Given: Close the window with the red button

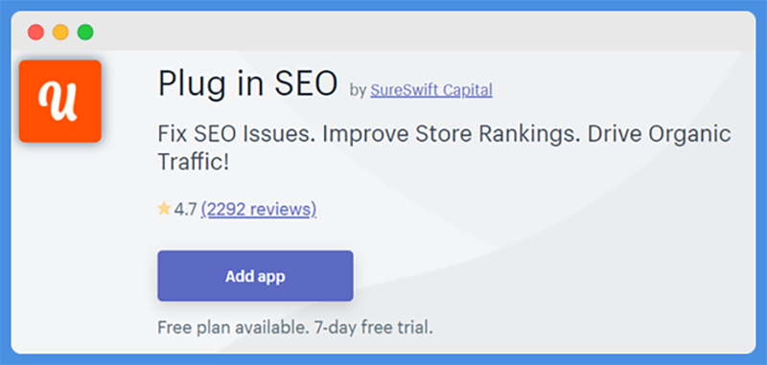Looking at the screenshot, I should point(36,33).
